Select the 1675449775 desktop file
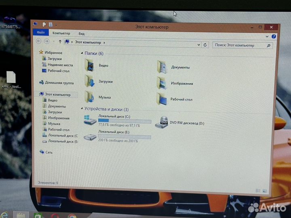 pos(10,23)
